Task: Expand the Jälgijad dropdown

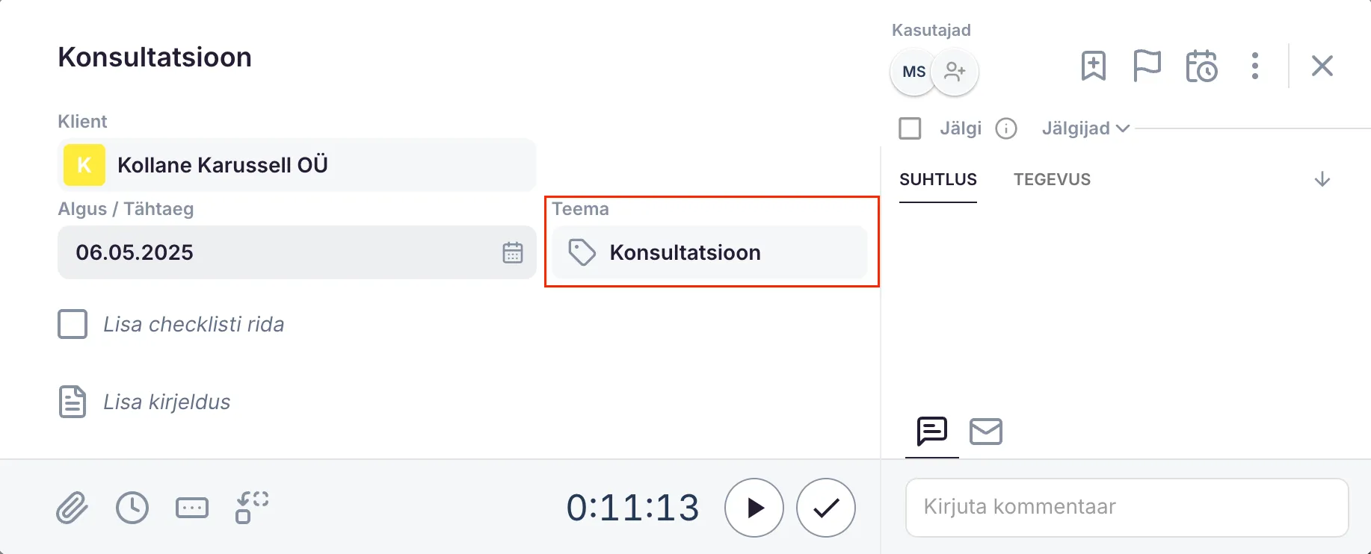Action: coord(1085,128)
